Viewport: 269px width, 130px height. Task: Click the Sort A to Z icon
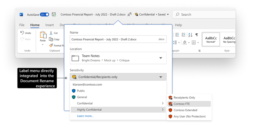[190, 35]
